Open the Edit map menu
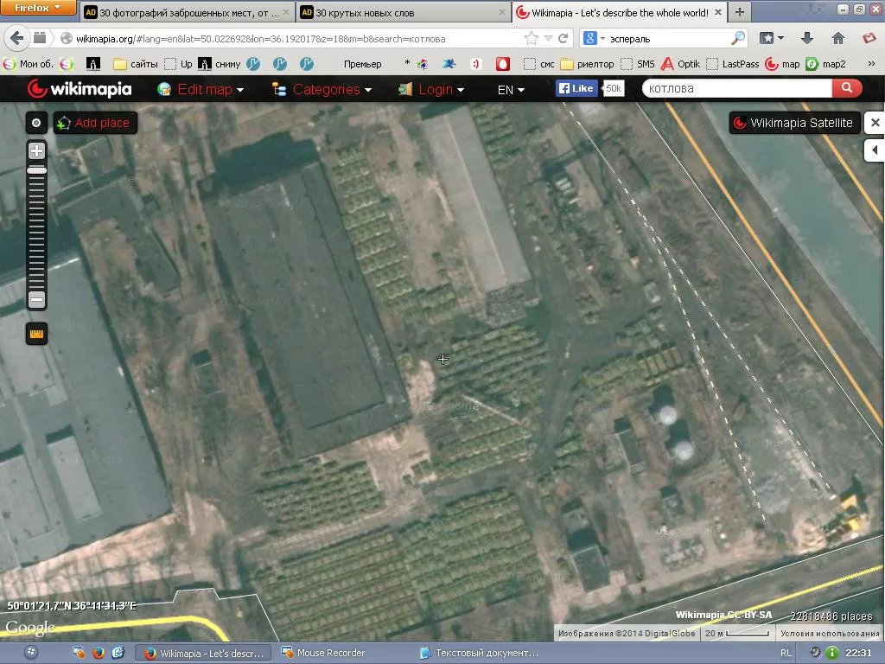885x664 pixels. [x=201, y=89]
